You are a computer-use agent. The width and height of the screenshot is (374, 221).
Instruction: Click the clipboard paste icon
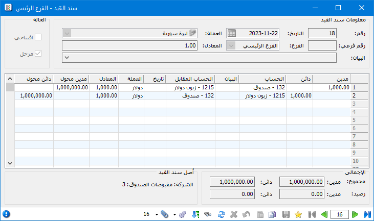pos(260,214)
